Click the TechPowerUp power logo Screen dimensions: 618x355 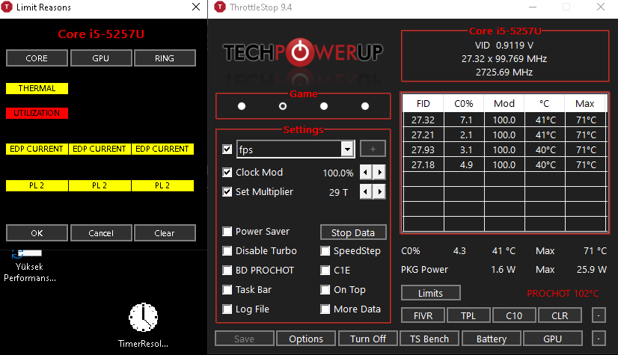click(300, 52)
